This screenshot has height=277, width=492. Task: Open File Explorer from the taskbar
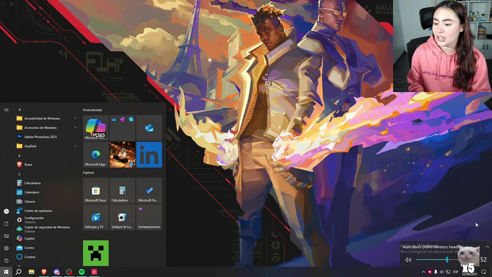[x=32, y=272]
